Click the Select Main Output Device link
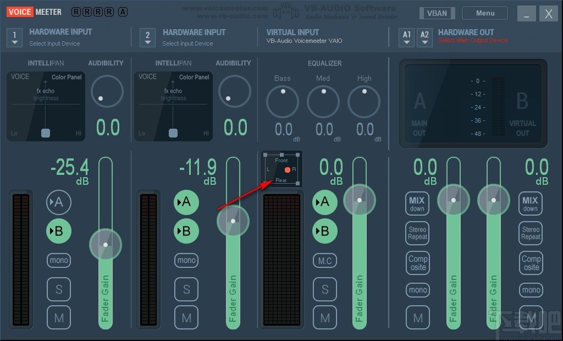The width and height of the screenshot is (563, 341). (x=472, y=40)
